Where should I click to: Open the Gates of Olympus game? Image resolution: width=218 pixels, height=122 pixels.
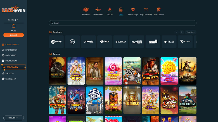[151, 100]
